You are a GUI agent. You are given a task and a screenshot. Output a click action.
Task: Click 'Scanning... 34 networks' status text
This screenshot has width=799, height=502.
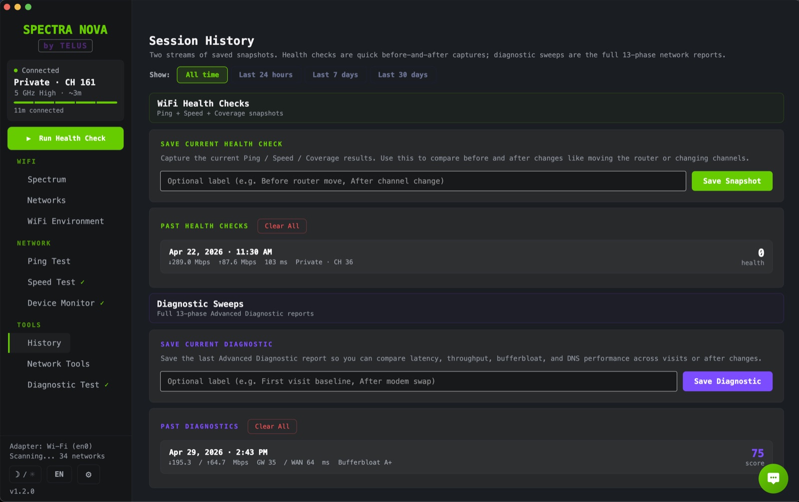click(x=57, y=456)
